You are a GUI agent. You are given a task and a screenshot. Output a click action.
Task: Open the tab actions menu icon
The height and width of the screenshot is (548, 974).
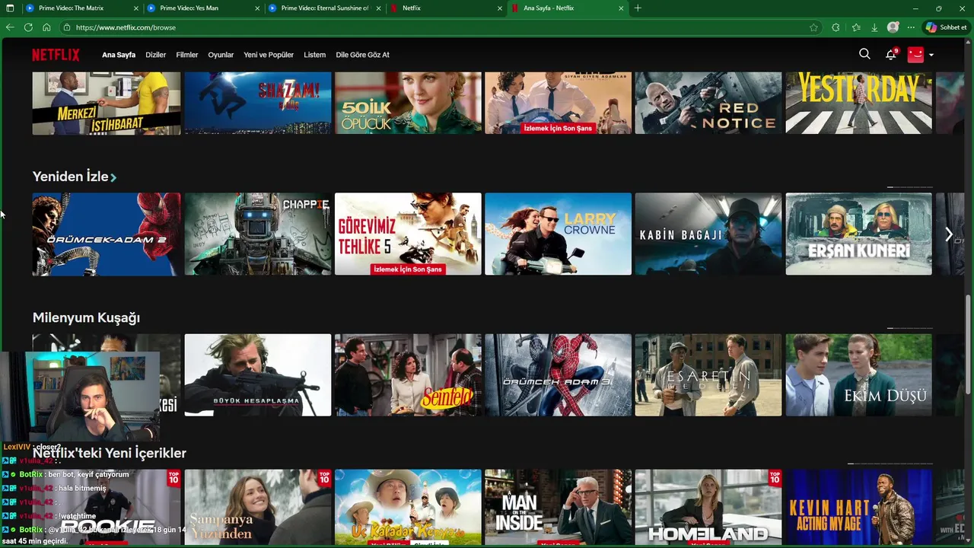[x=10, y=8]
